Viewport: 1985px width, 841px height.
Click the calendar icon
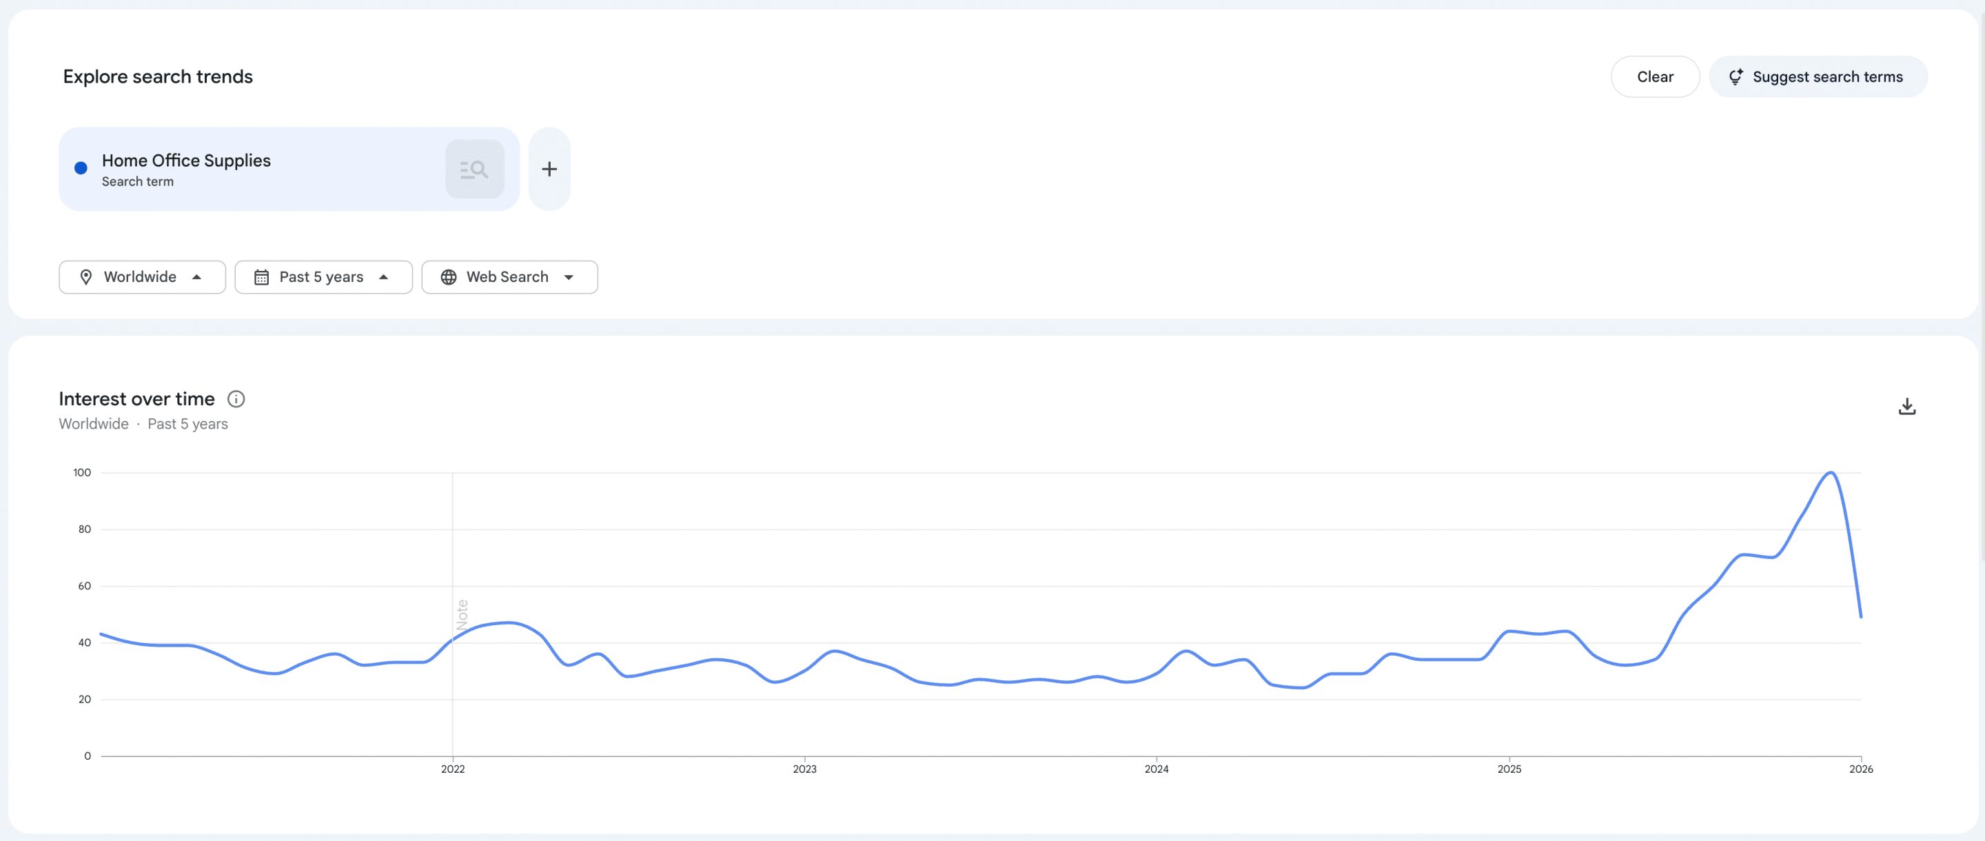point(261,276)
